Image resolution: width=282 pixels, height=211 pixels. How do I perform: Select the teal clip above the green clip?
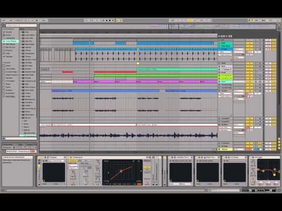click(x=177, y=69)
